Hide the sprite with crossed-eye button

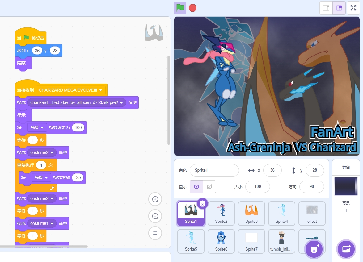(x=209, y=187)
